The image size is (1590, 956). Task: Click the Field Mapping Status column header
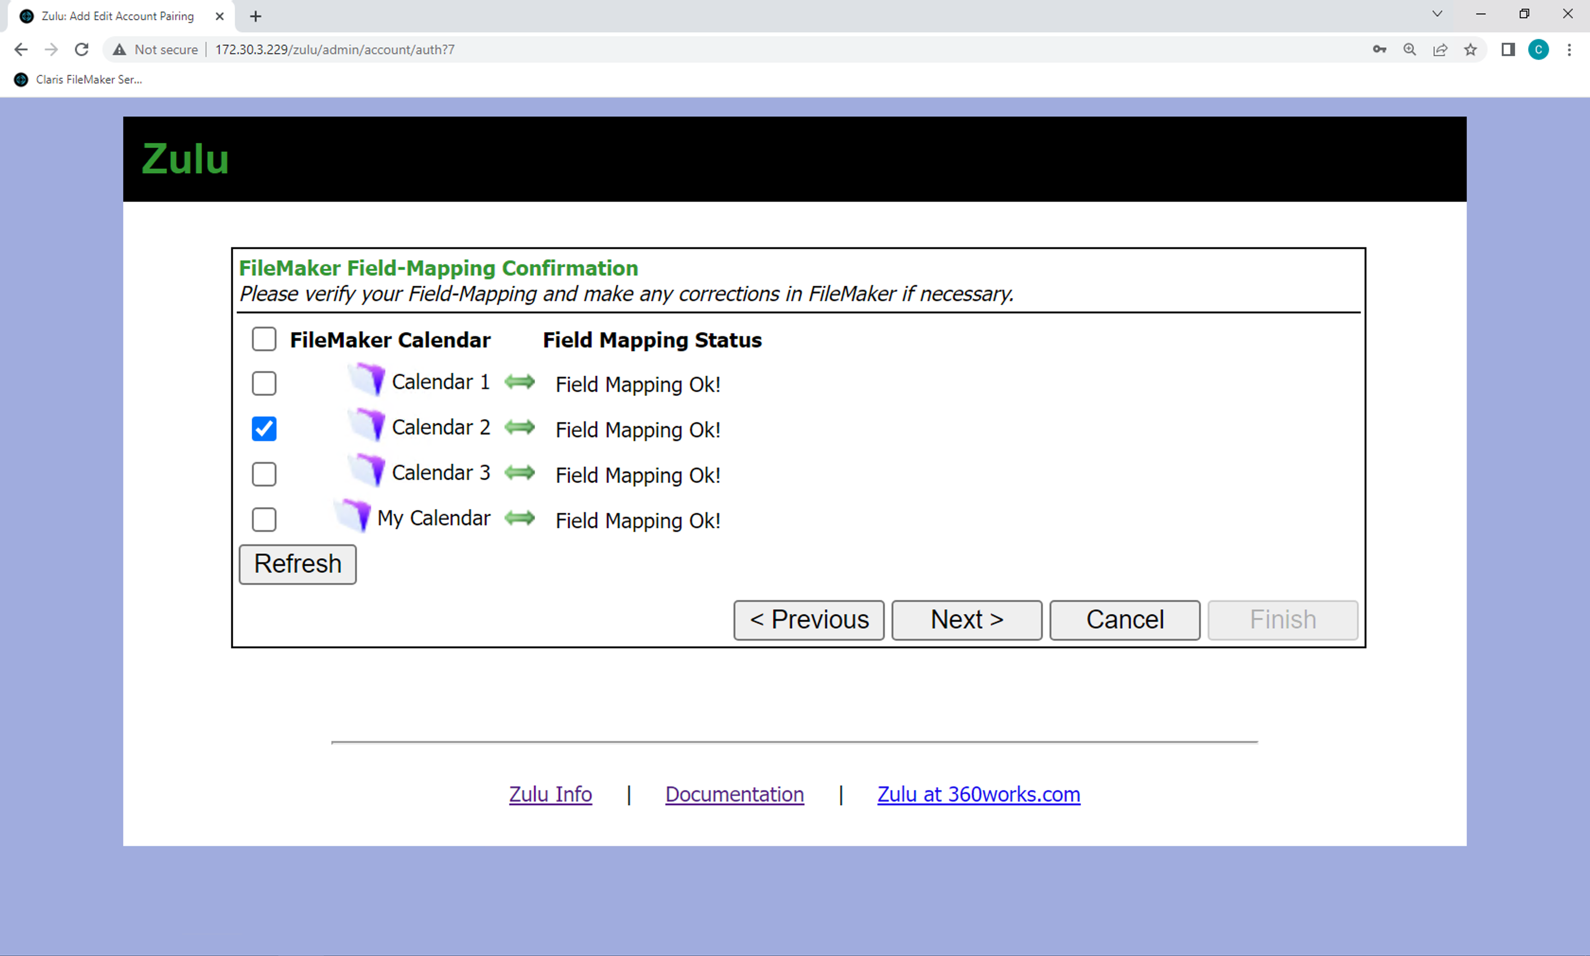(653, 340)
